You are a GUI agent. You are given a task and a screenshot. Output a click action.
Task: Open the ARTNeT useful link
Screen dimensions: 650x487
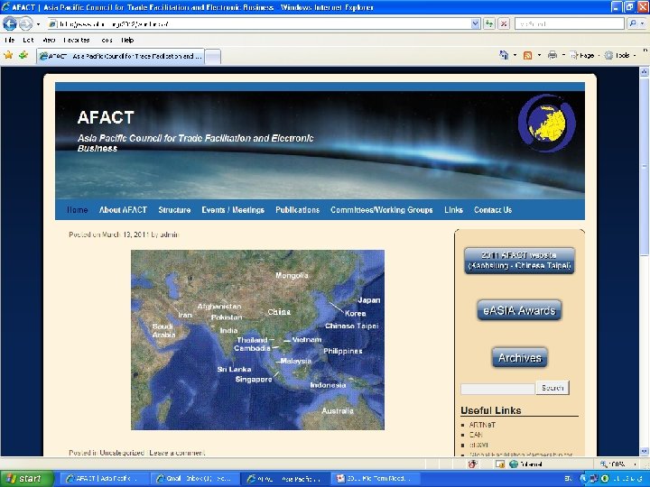coord(482,425)
